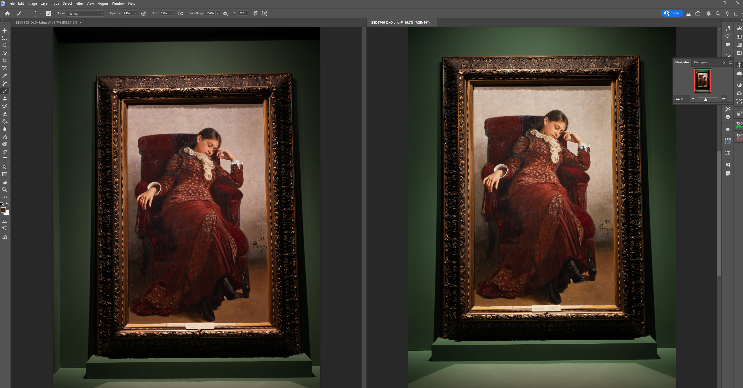Open the Filter menu
743x388 pixels.
(79, 3)
